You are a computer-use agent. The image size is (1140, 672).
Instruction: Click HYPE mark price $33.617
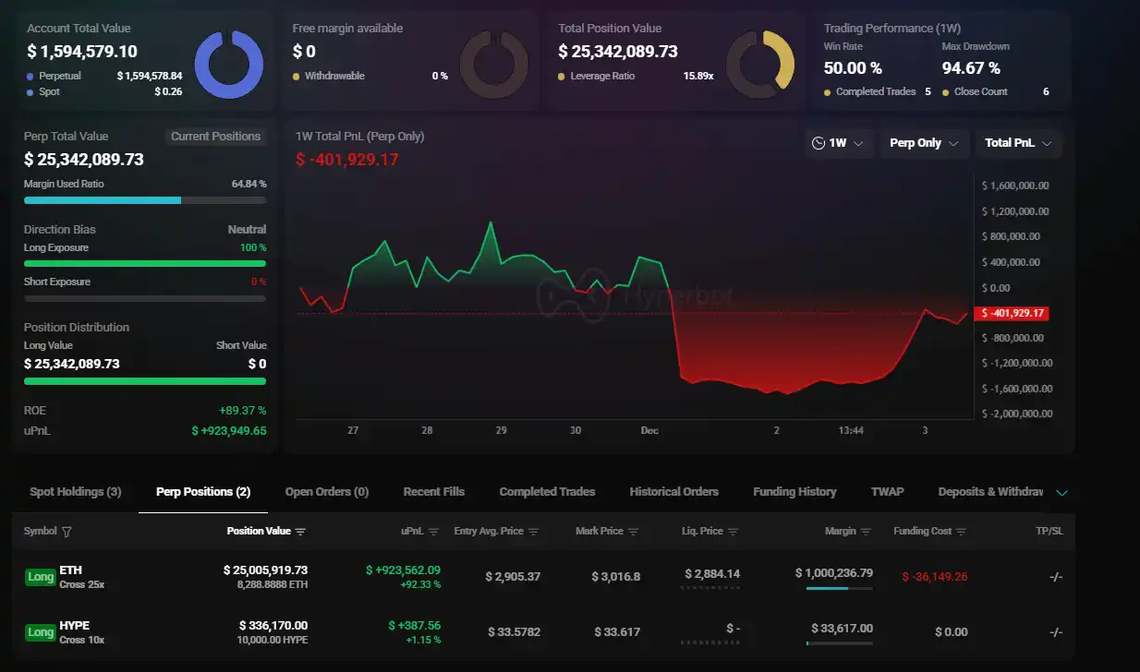pos(616,632)
